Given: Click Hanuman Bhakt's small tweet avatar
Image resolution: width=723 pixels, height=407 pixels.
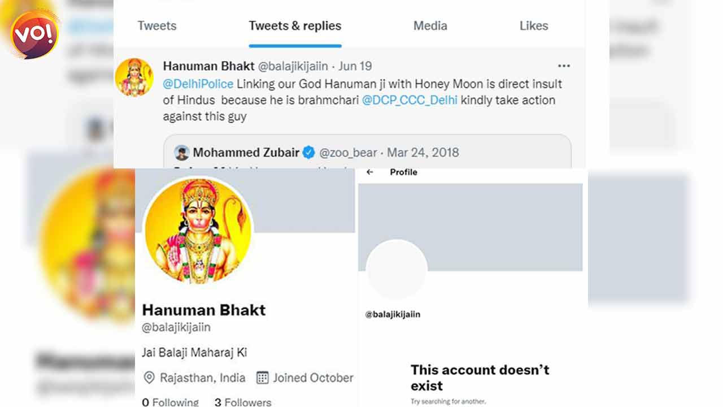Looking at the screenshot, I should pyautogui.click(x=134, y=77).
